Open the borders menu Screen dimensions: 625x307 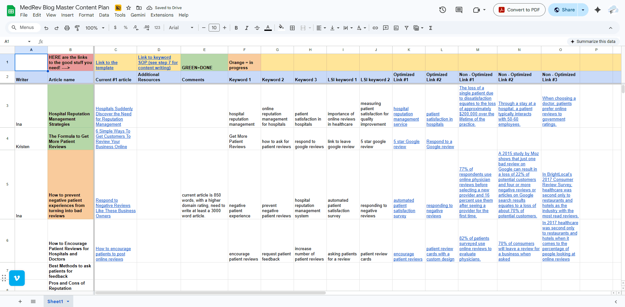[x=292, y=28]
